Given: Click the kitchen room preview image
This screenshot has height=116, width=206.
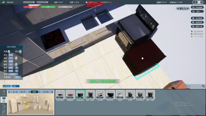Looking at the screenshot, I should tap(31, 104).
